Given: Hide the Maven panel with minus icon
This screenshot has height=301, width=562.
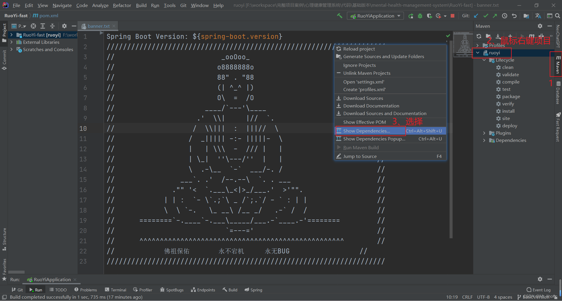Looking at the screenshot, I should tap(550, 26).
